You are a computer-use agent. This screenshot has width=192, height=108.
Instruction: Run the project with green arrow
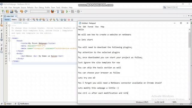pos(67,11)
